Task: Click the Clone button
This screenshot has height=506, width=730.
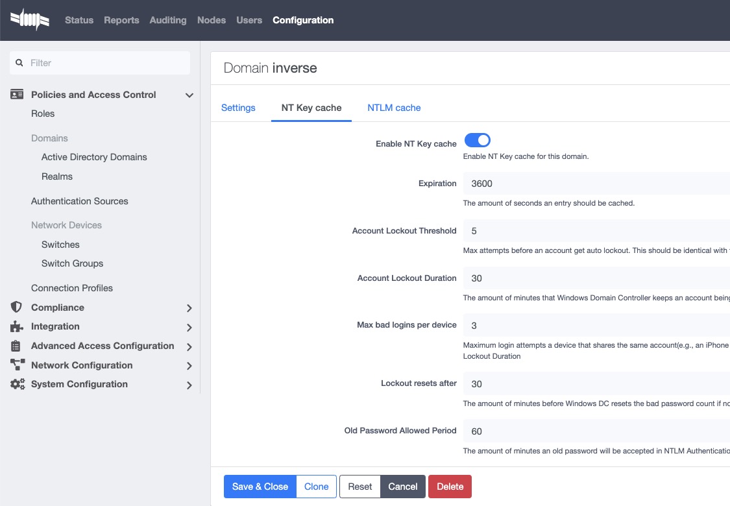Action: (x=316, y=487)
